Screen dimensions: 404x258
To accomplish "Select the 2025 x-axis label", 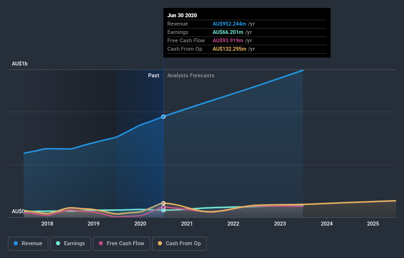I will (x=373, y=224).
